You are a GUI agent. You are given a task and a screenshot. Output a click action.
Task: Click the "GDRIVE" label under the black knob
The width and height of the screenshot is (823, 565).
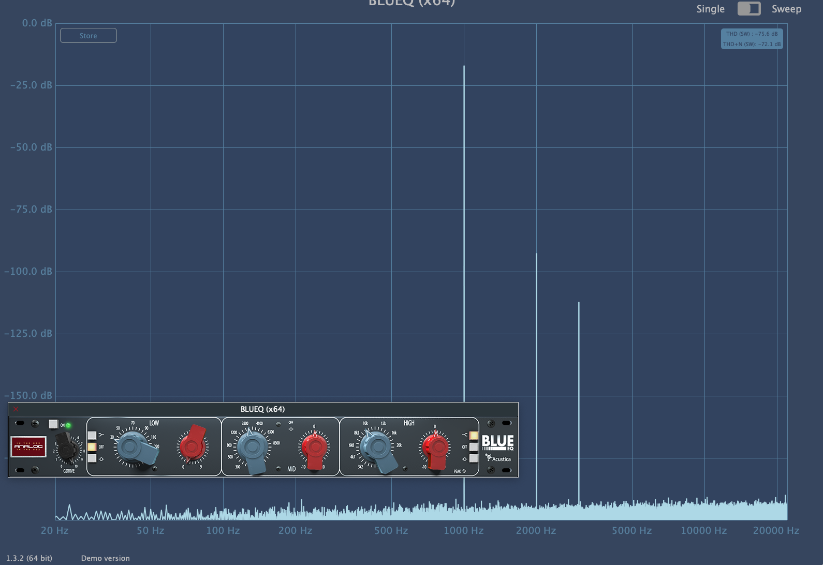69,471
